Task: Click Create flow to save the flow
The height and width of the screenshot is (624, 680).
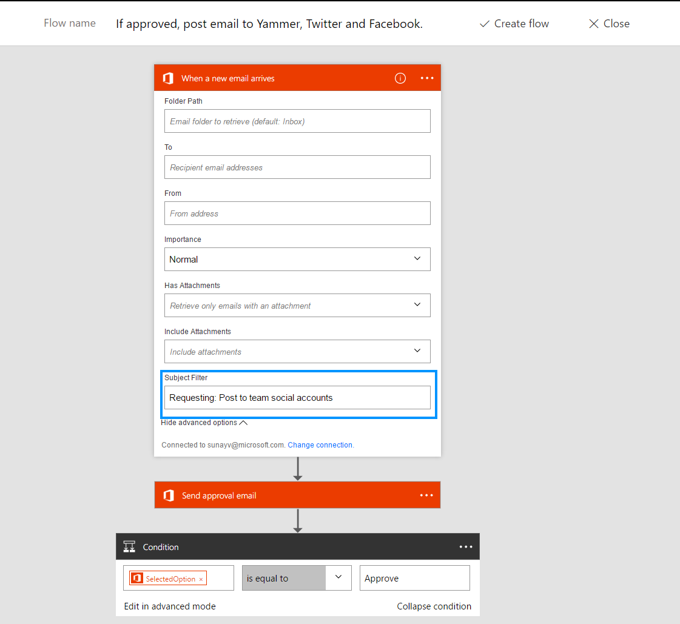Action: (514, 24)
